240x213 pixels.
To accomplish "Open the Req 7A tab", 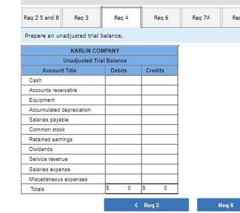I will [x=201, y=18].
